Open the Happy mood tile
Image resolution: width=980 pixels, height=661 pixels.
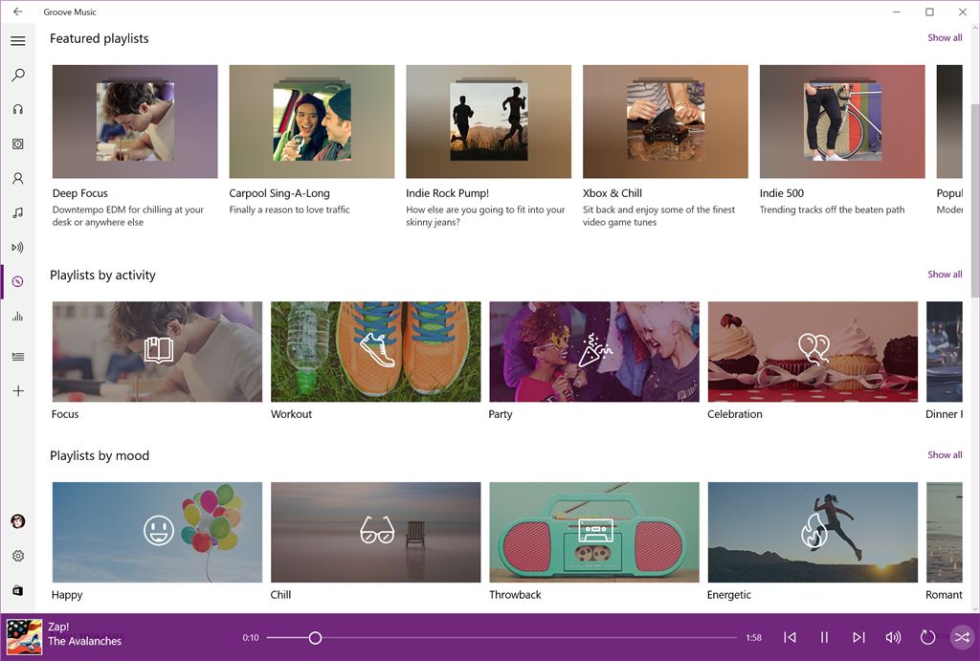(x=158, y=532)
